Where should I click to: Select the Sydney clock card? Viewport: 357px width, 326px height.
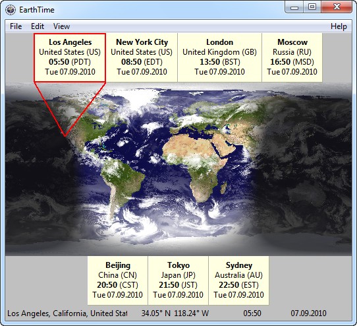238,280
